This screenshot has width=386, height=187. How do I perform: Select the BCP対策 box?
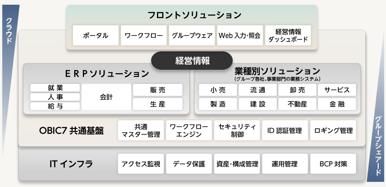pos(333,163)
